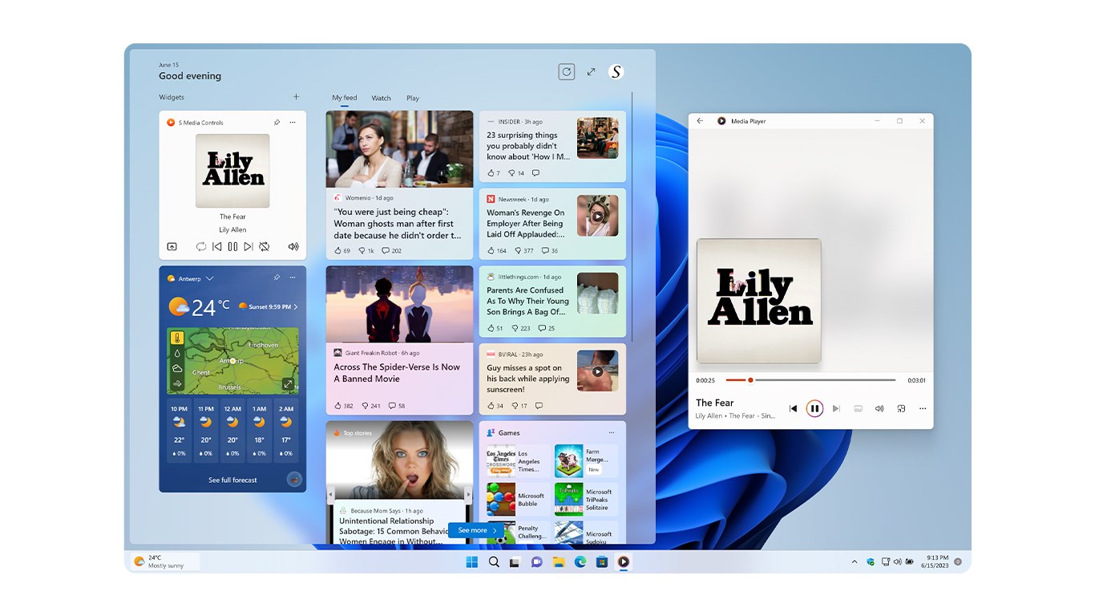Open taskbar weather widget button
This screenshot has width=1095, height=616.
coord(165,561)
